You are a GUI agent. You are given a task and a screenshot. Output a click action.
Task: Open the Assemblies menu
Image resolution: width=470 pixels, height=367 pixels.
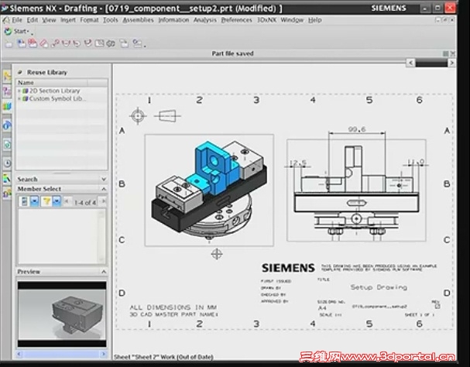click(x=138, y=20)
